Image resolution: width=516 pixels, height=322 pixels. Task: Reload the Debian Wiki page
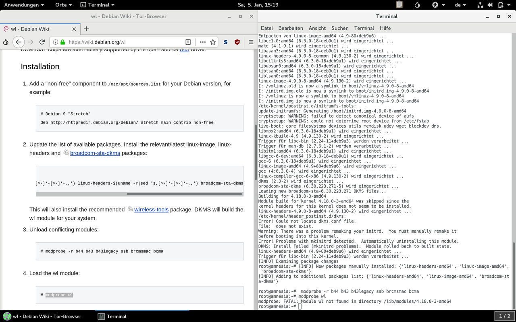click(x=42, y=42)
